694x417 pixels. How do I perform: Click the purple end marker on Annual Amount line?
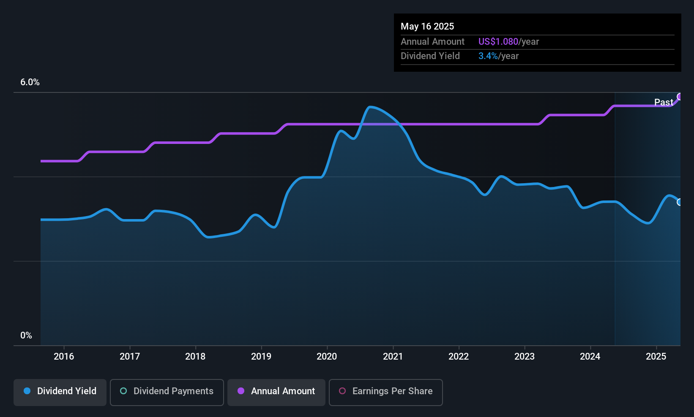680,97
